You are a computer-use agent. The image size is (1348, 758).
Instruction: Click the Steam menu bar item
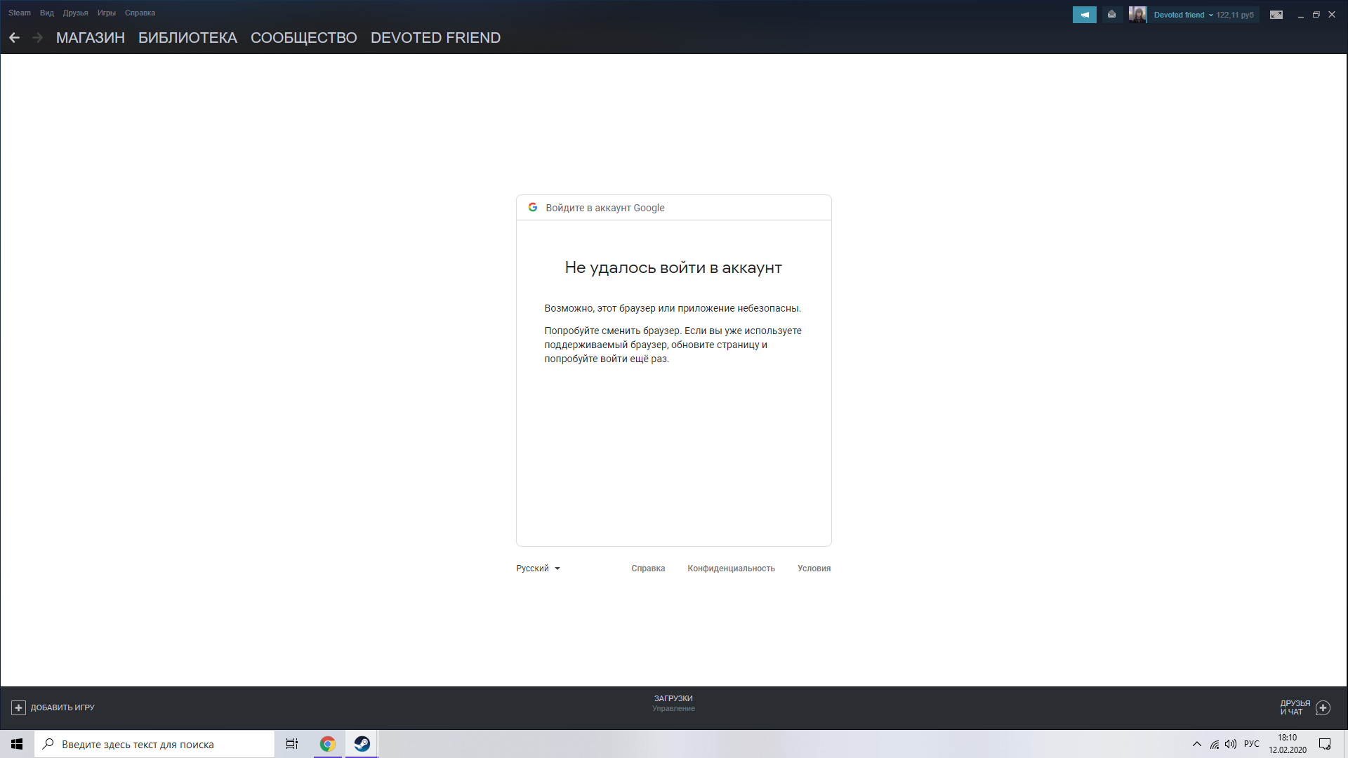18,11
